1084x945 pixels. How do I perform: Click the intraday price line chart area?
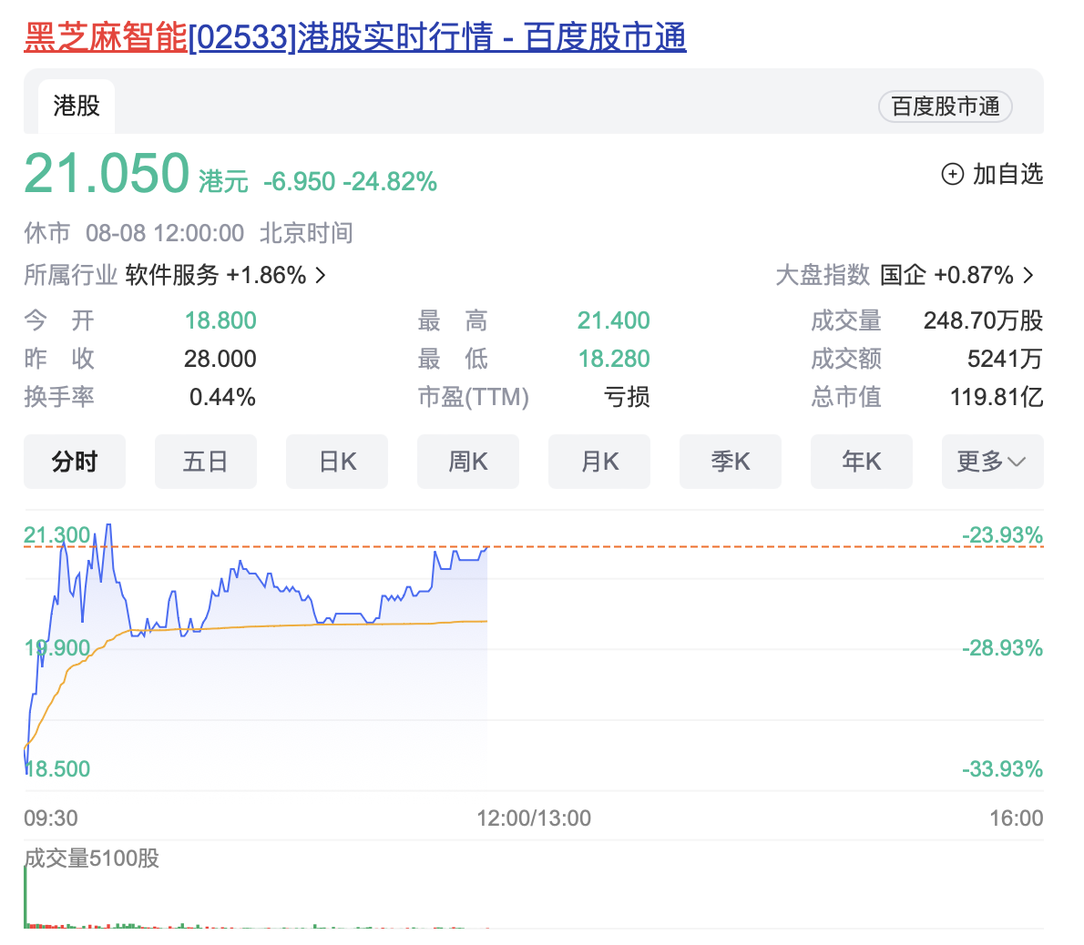point(533,650)
